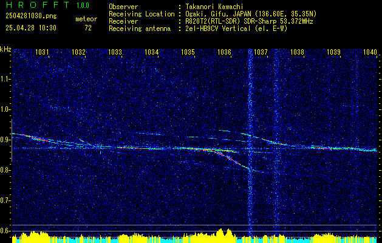This screenshot has height=243, width=382.
Task: Click the 1040 time axis marker
Action: coord(370,52)
